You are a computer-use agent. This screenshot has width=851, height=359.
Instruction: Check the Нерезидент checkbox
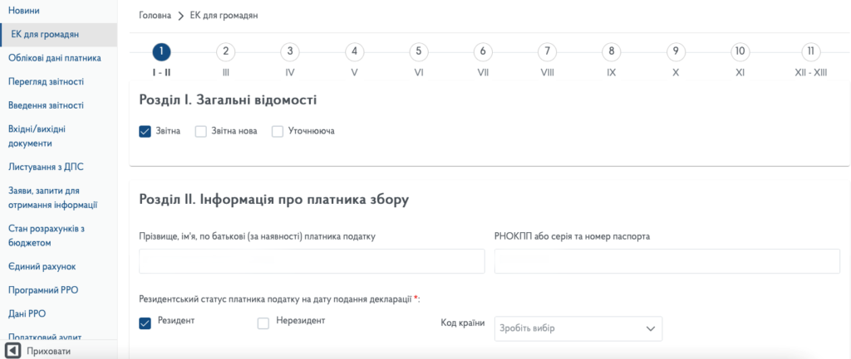(x=263, y=323)
